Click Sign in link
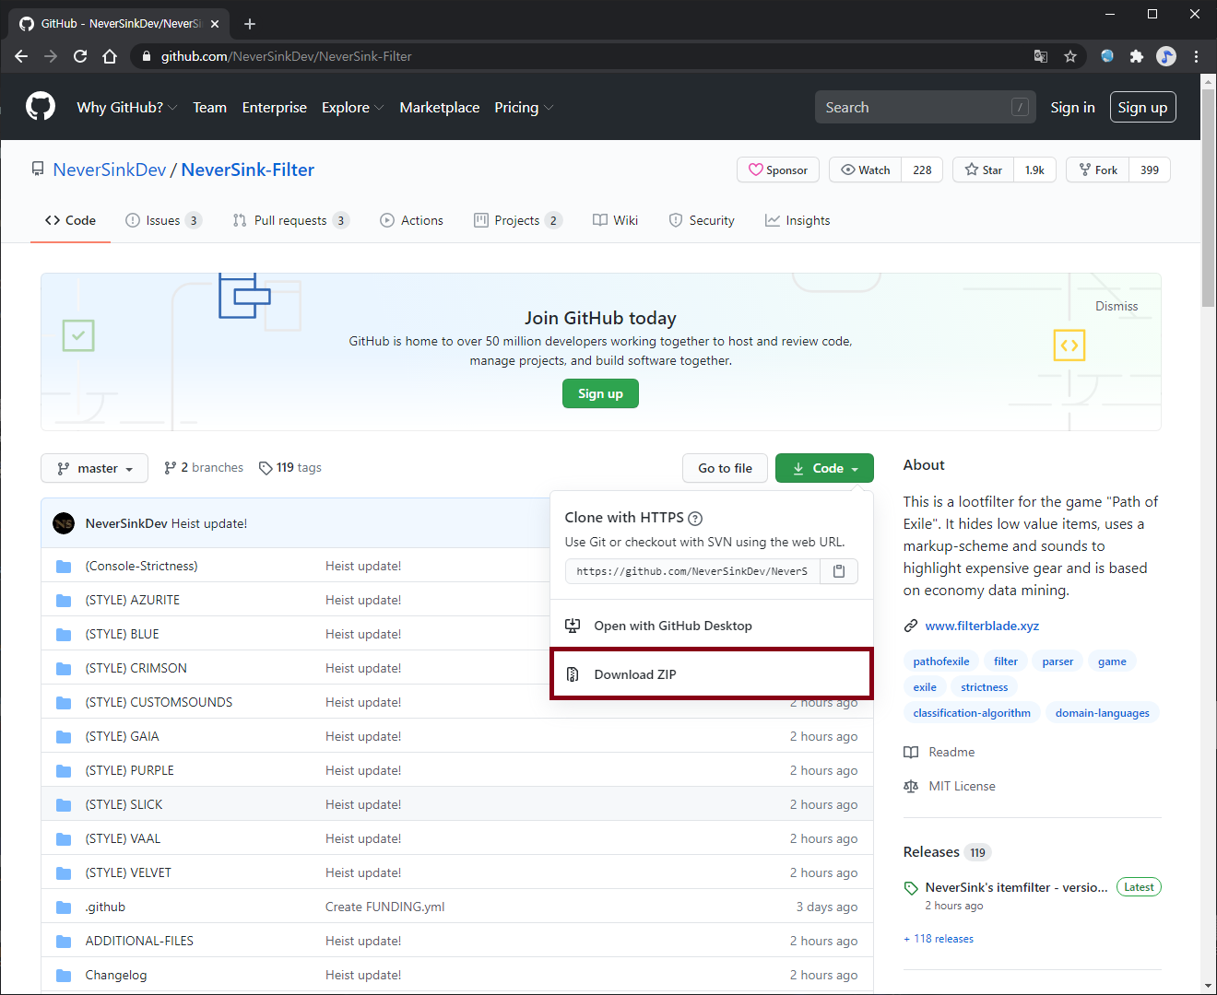Screen dimensions: 1217x995 point(1072,108)
